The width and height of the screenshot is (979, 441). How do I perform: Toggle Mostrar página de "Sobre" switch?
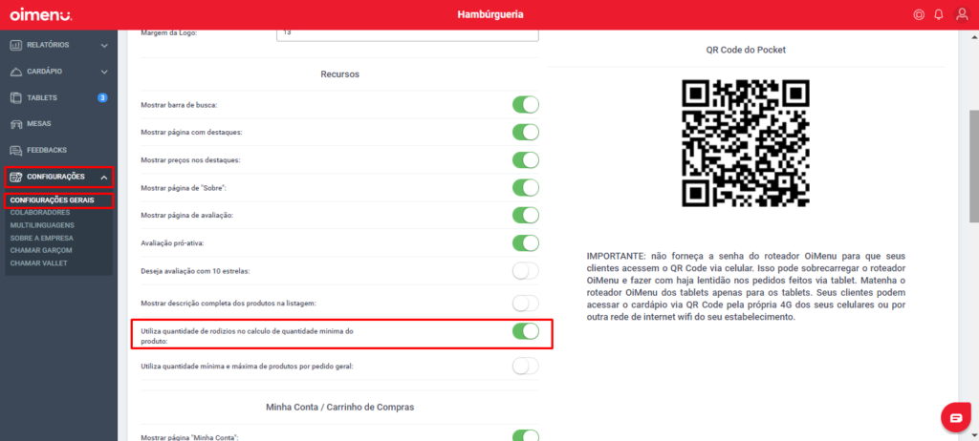click(x=525, y=188)
